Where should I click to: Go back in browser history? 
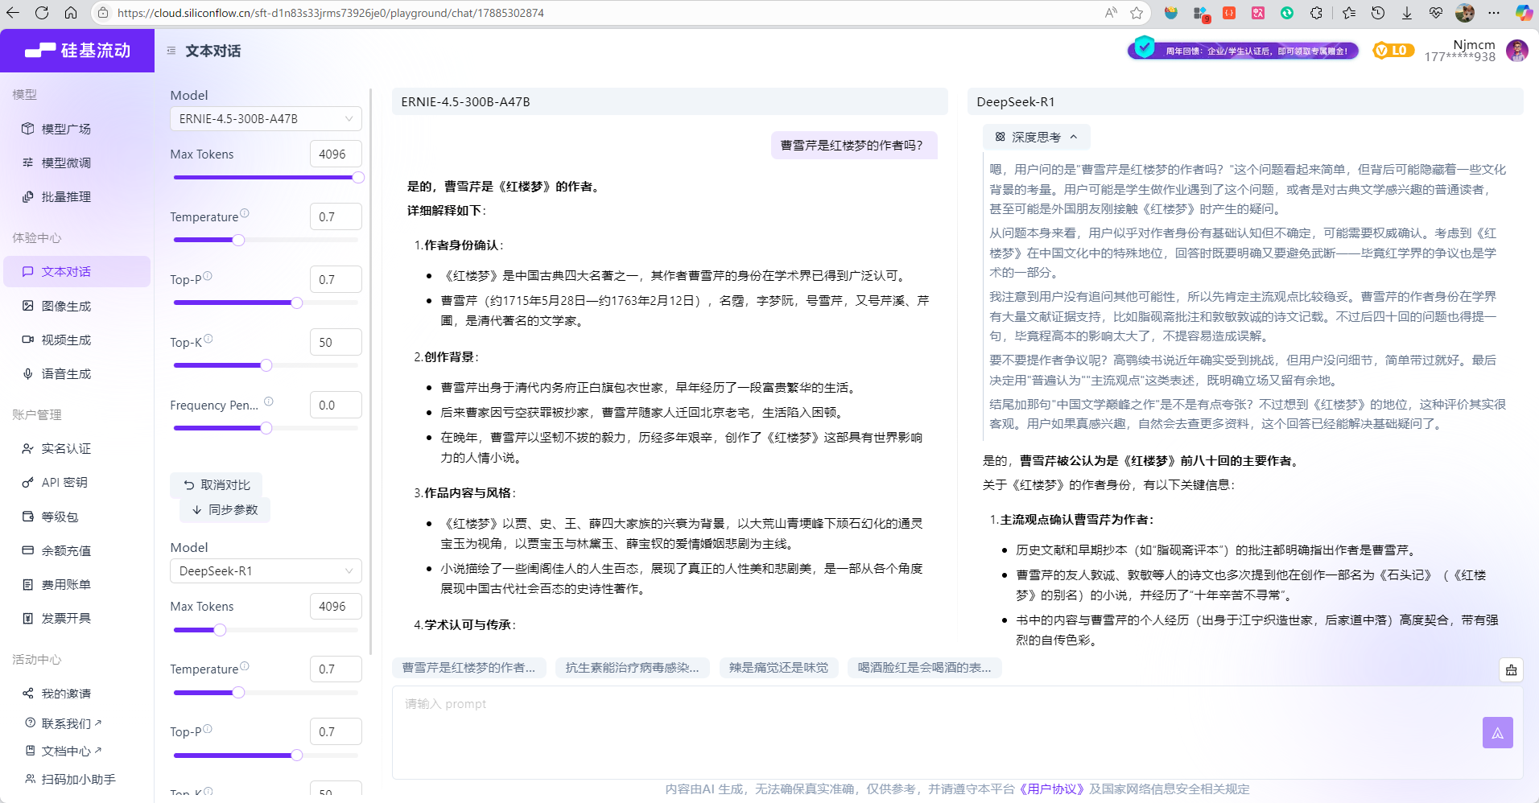(14, 13)
